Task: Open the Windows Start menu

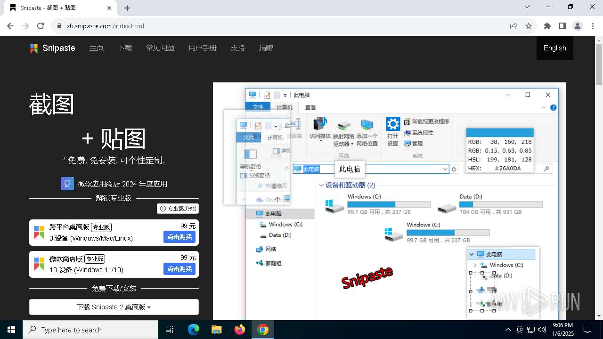Action: pyautogui.click(x=11, y=330)
